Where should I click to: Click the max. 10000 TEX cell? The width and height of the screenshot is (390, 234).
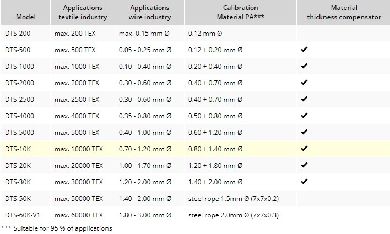(79, 149)
